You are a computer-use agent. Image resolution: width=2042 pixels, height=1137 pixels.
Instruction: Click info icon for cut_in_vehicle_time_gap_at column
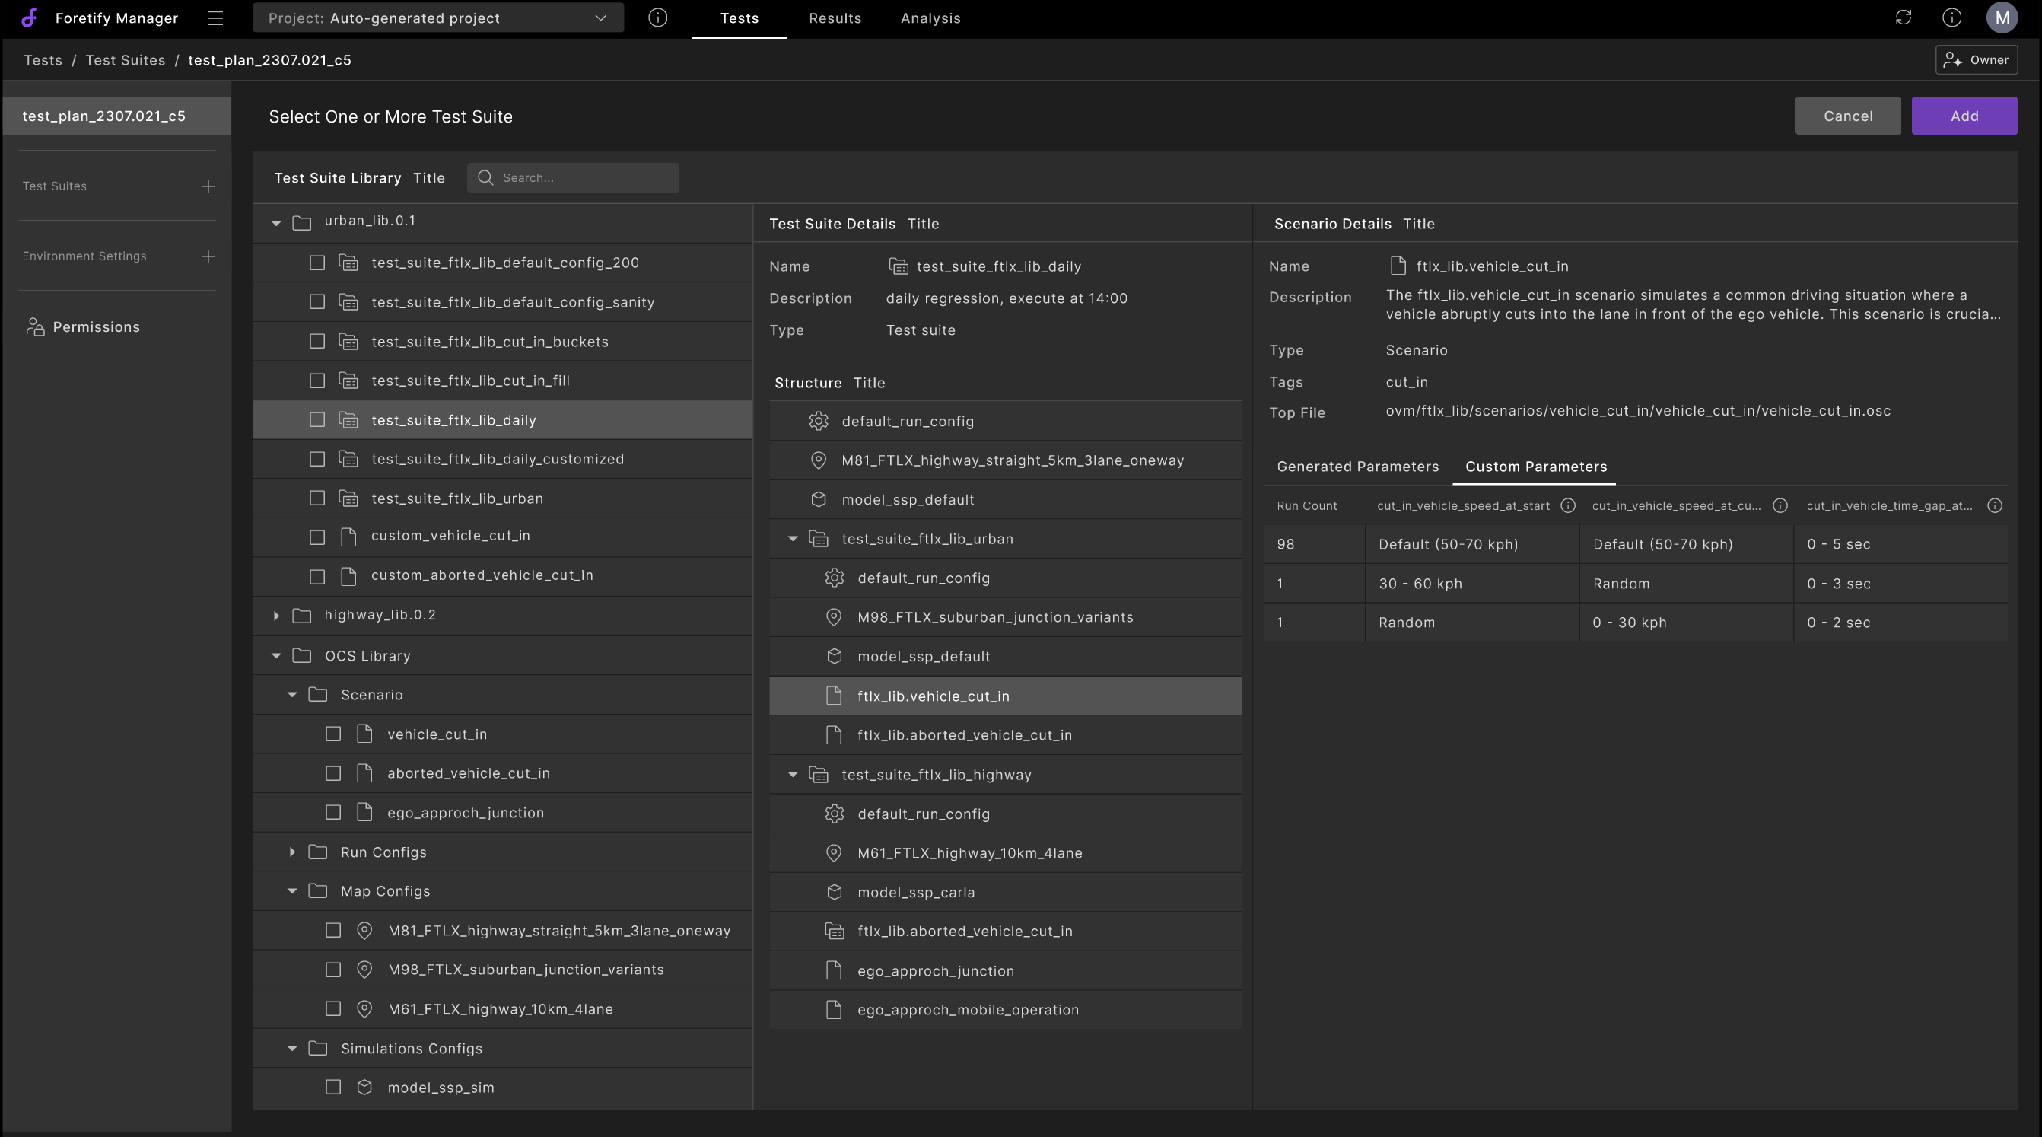1994,506
